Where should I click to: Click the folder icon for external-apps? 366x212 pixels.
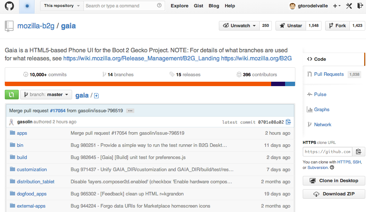(13, 206)
